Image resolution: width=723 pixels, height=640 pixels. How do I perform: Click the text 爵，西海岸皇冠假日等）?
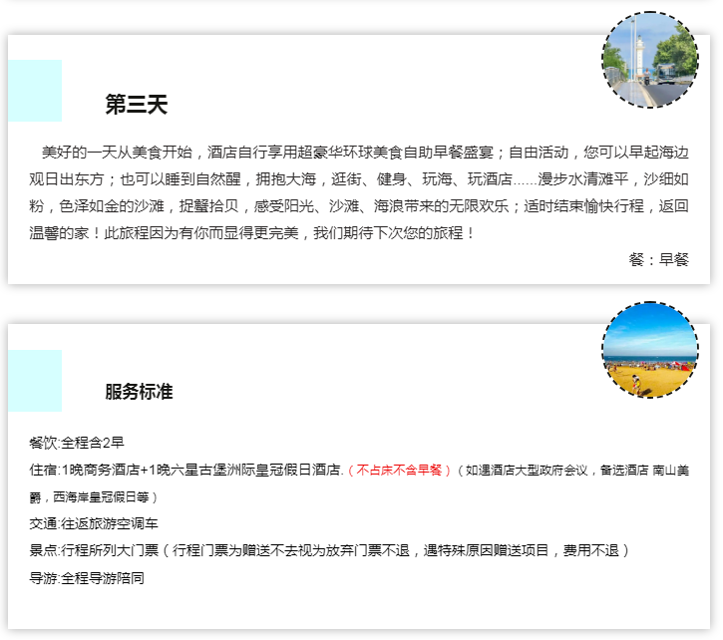pos(94,497)
